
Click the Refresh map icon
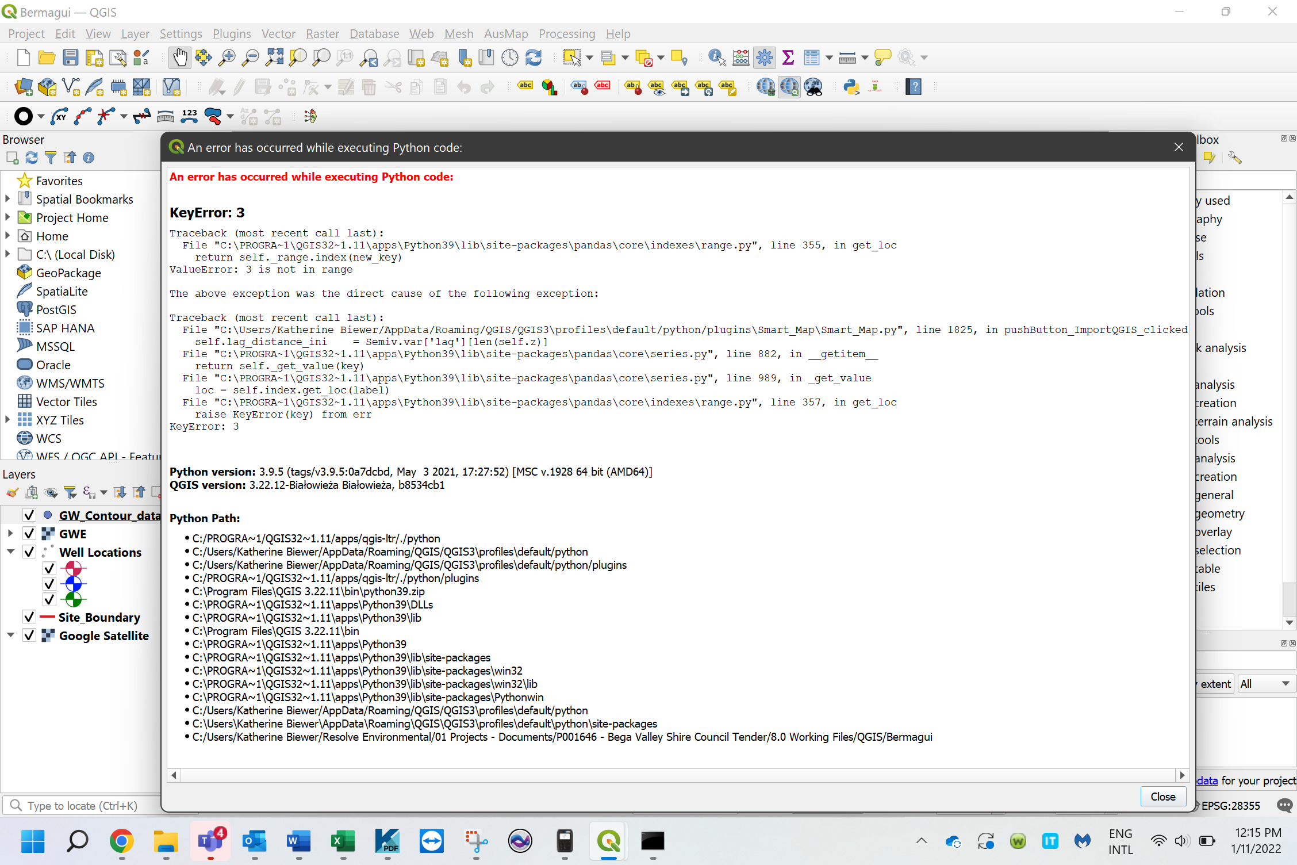click(534, 58)
